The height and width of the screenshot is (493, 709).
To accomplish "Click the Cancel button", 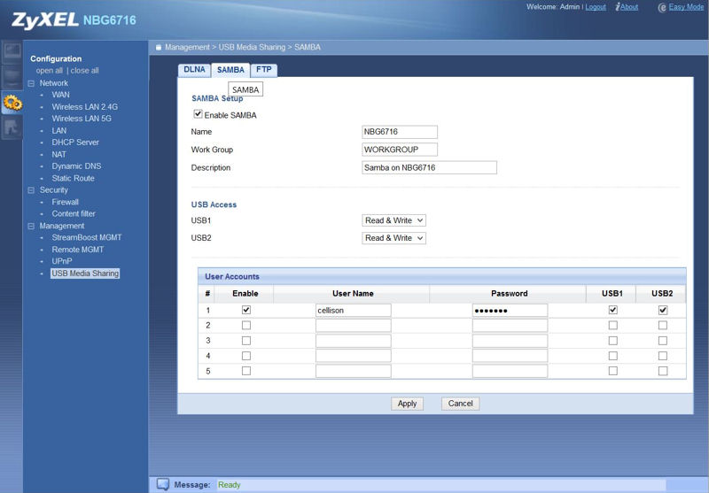I will point(460,404).
